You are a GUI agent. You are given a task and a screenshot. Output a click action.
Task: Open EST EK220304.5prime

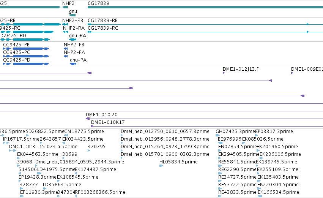tap(278, 185)
